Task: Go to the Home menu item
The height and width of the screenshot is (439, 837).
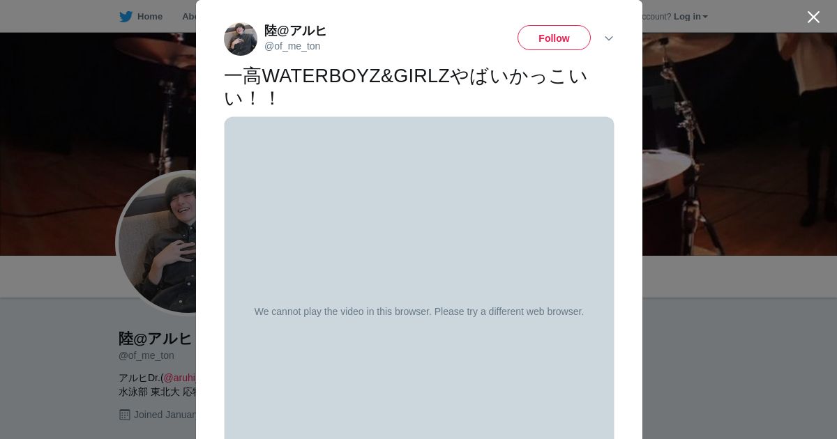Action: (x=149, y=17)
